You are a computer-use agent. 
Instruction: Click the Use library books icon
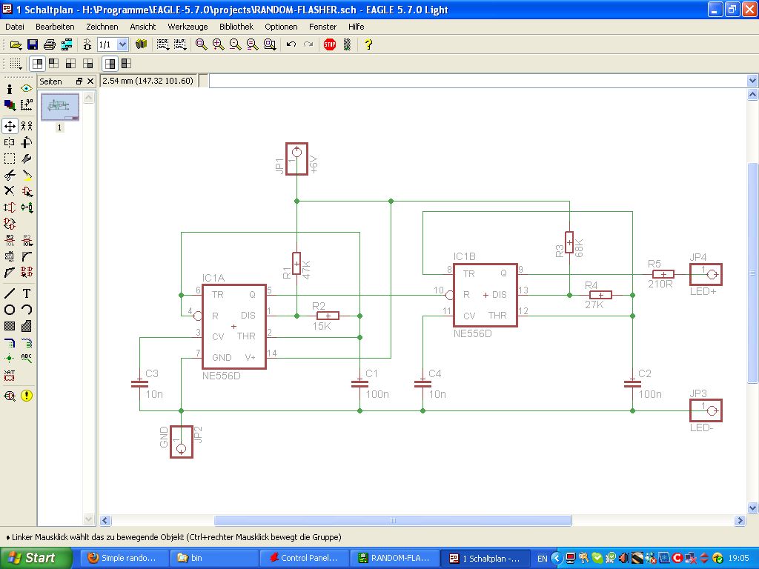pyautogui.click(x=141, y=44)
